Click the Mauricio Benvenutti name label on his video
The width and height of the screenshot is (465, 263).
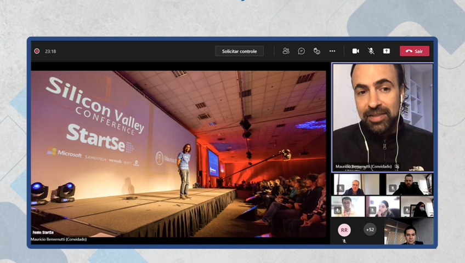(x=364, y=167)
